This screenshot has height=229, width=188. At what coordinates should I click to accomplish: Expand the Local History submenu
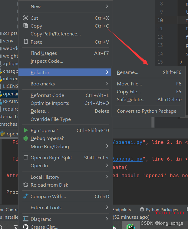(x=107, y=177)
